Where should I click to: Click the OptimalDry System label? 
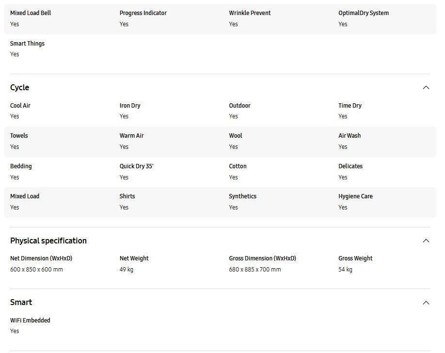[364, 13]
